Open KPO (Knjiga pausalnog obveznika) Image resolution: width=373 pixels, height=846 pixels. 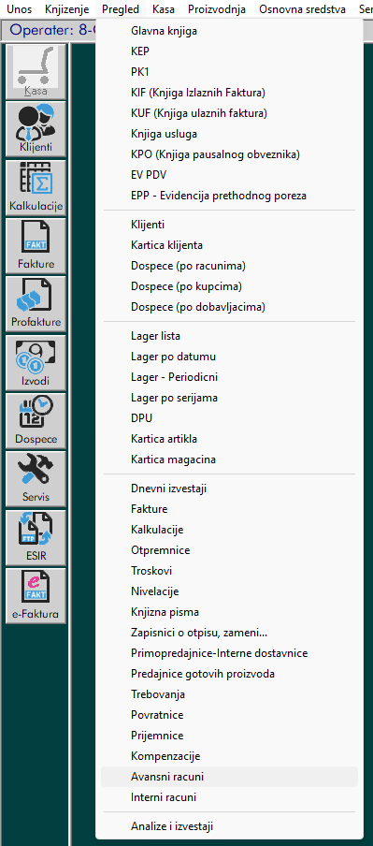pyautogui.click(x=229, y=154)
